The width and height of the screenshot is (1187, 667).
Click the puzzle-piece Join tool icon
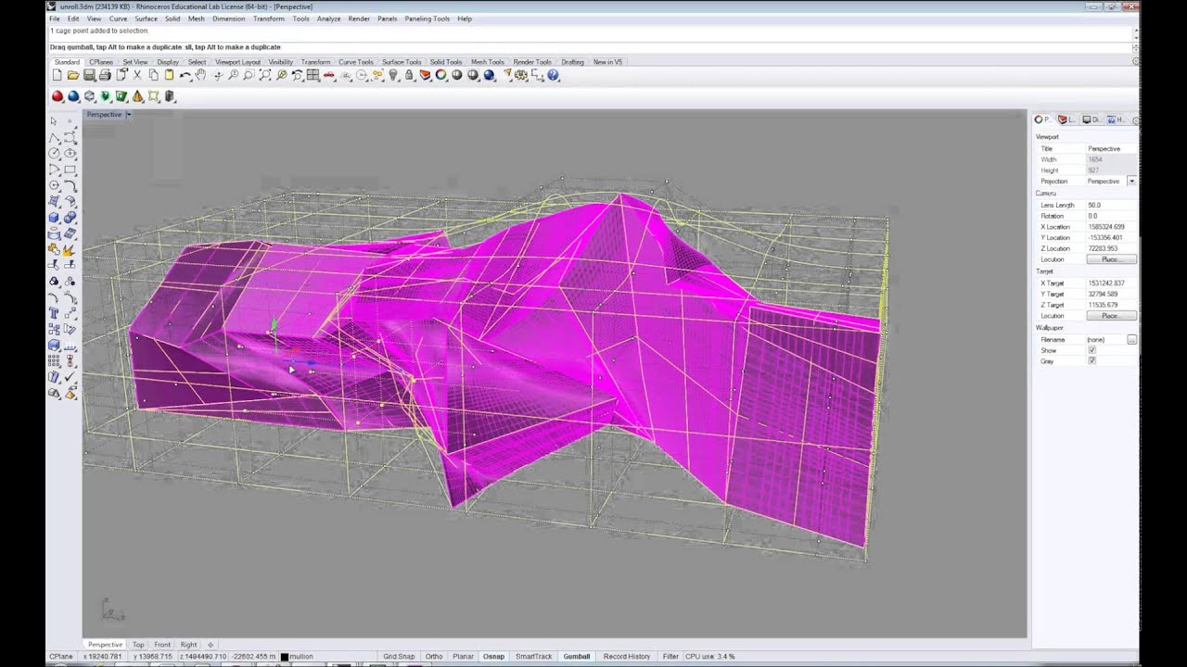pos(54,249)
